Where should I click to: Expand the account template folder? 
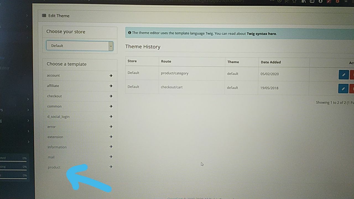tap(80, 75)
